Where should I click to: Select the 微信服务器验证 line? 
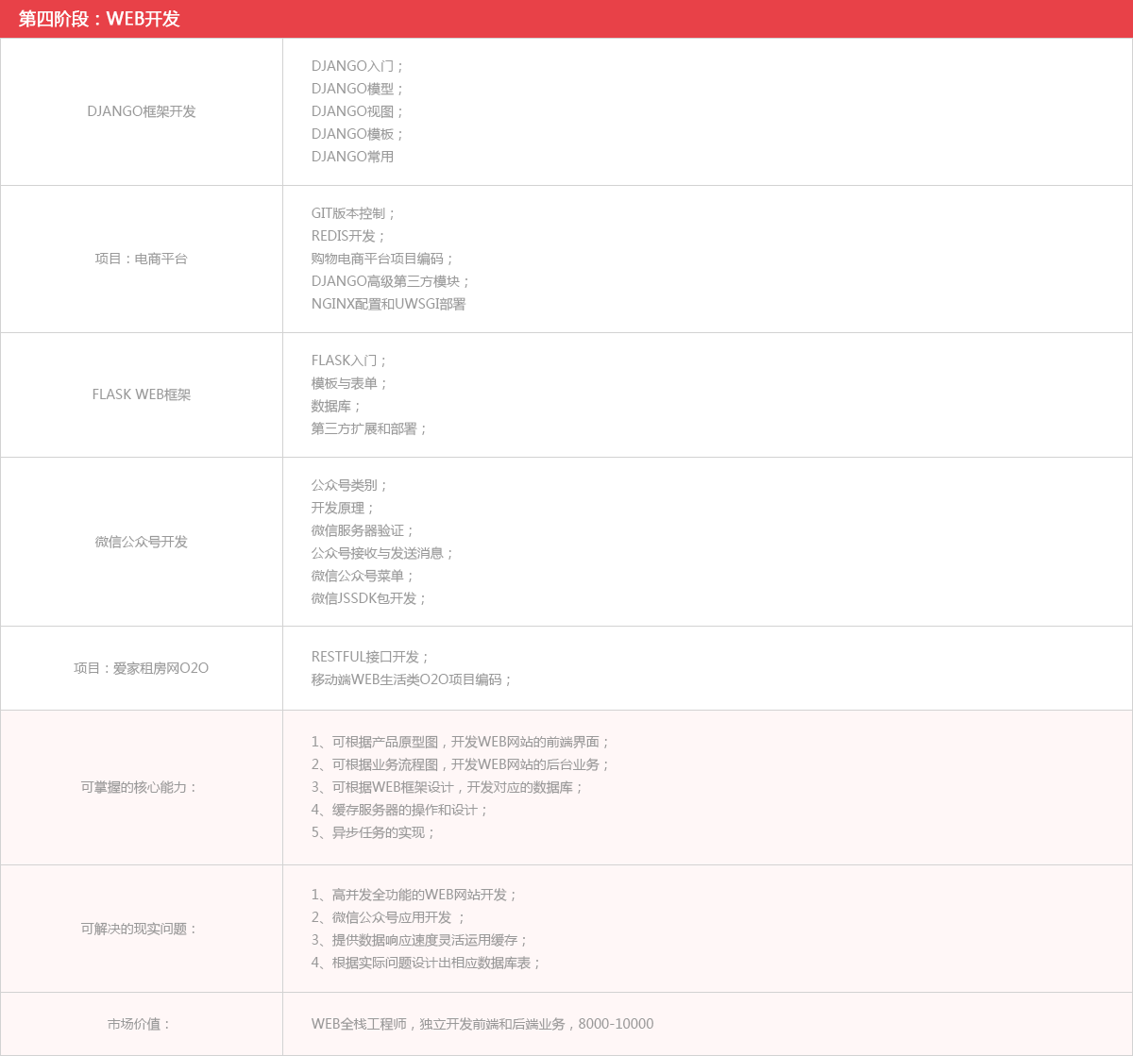tap(363, 530)
